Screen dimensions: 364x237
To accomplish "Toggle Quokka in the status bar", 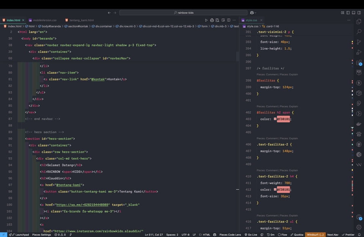I will coord(297,235).
